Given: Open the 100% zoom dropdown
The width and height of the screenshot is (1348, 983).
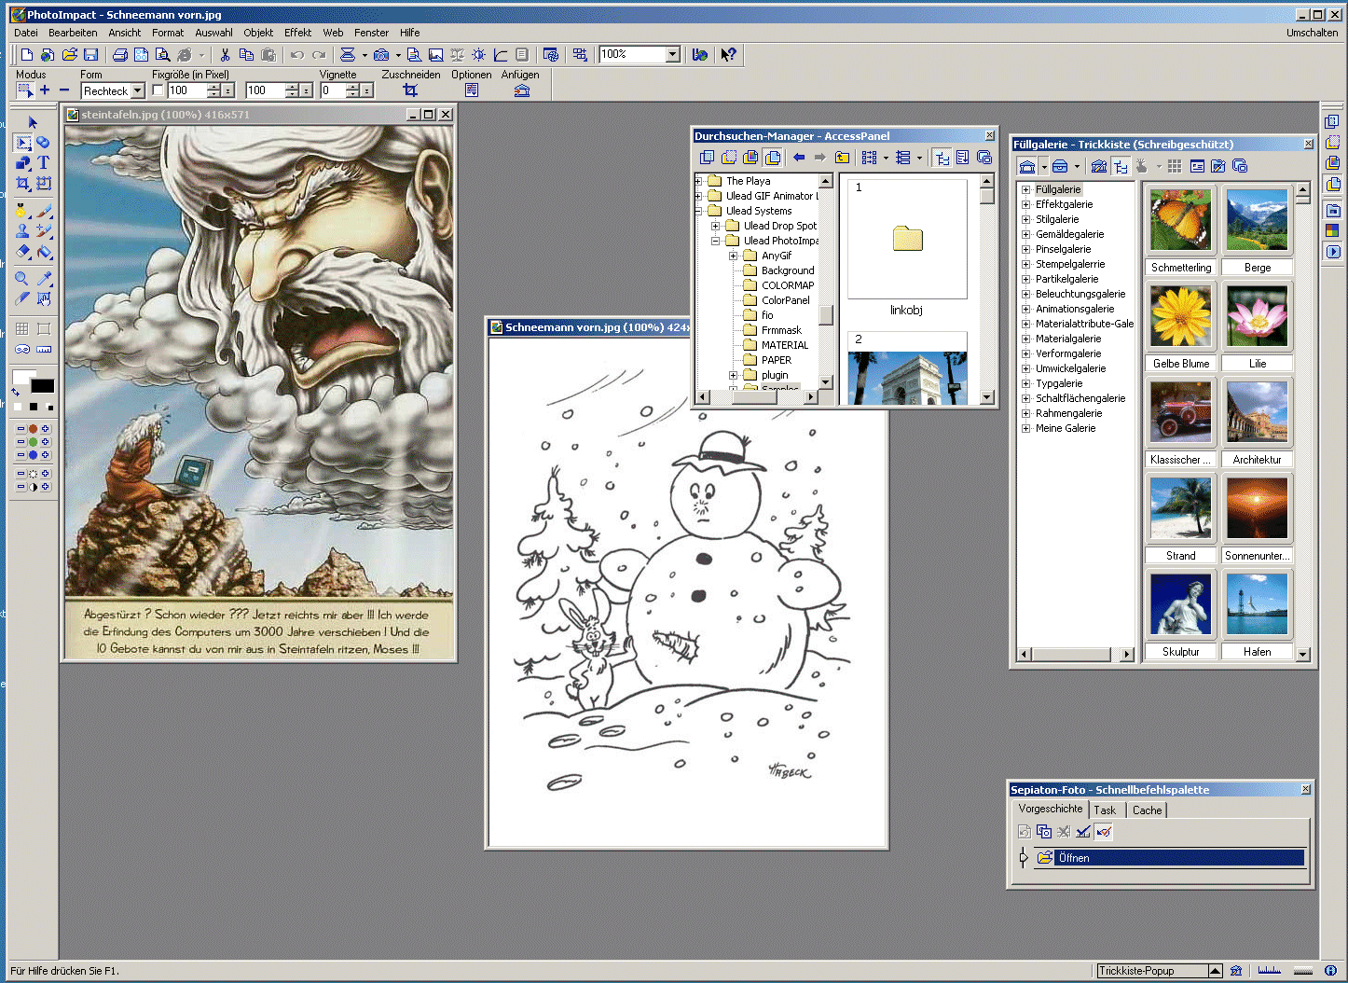Looking at the screenshot, I should 673,55.
